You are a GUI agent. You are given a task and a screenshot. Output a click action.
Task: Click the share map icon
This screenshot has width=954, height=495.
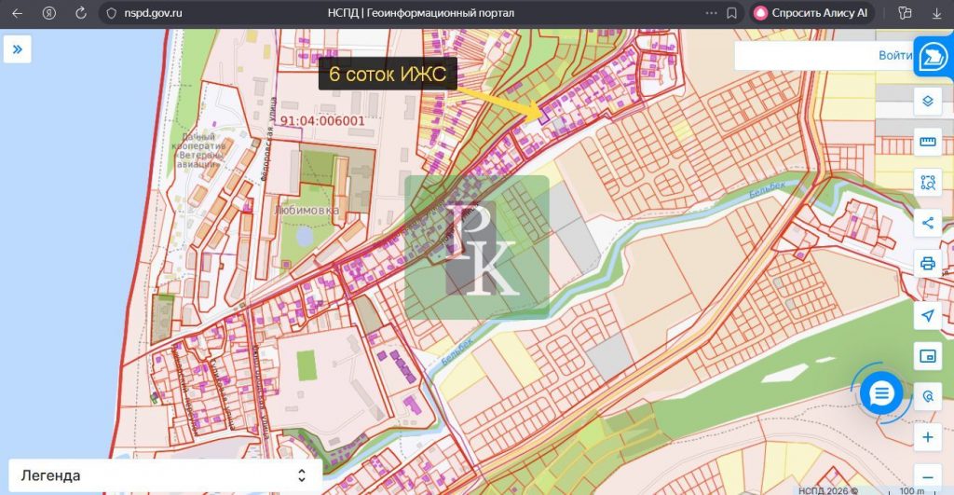927,222
